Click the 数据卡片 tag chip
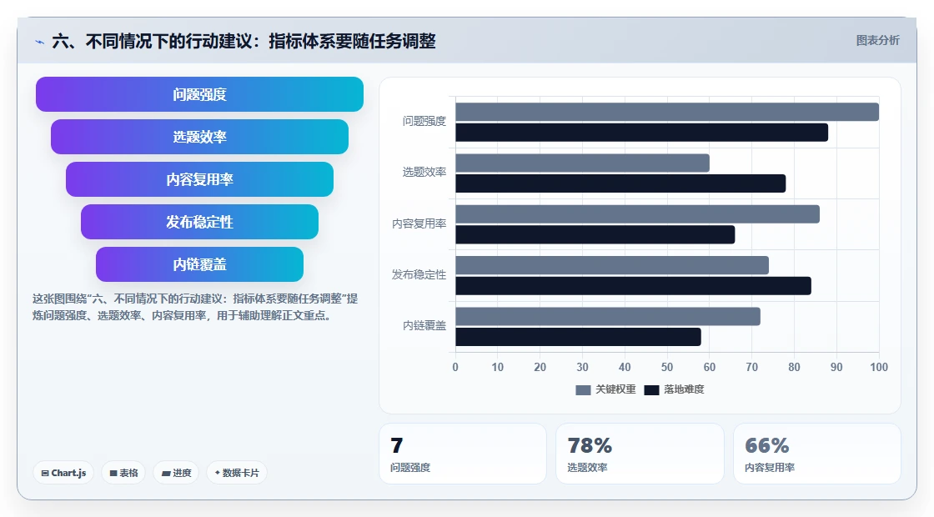Image resolution: width=934 pixels, height=517 pixels. [237, 473]
